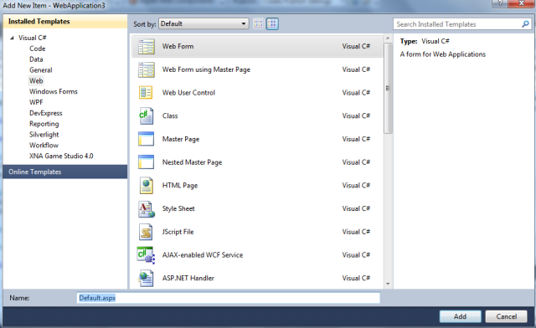This screenshot has width=536, height=328.
Task: Open the General template category
Action: [41, 70]
